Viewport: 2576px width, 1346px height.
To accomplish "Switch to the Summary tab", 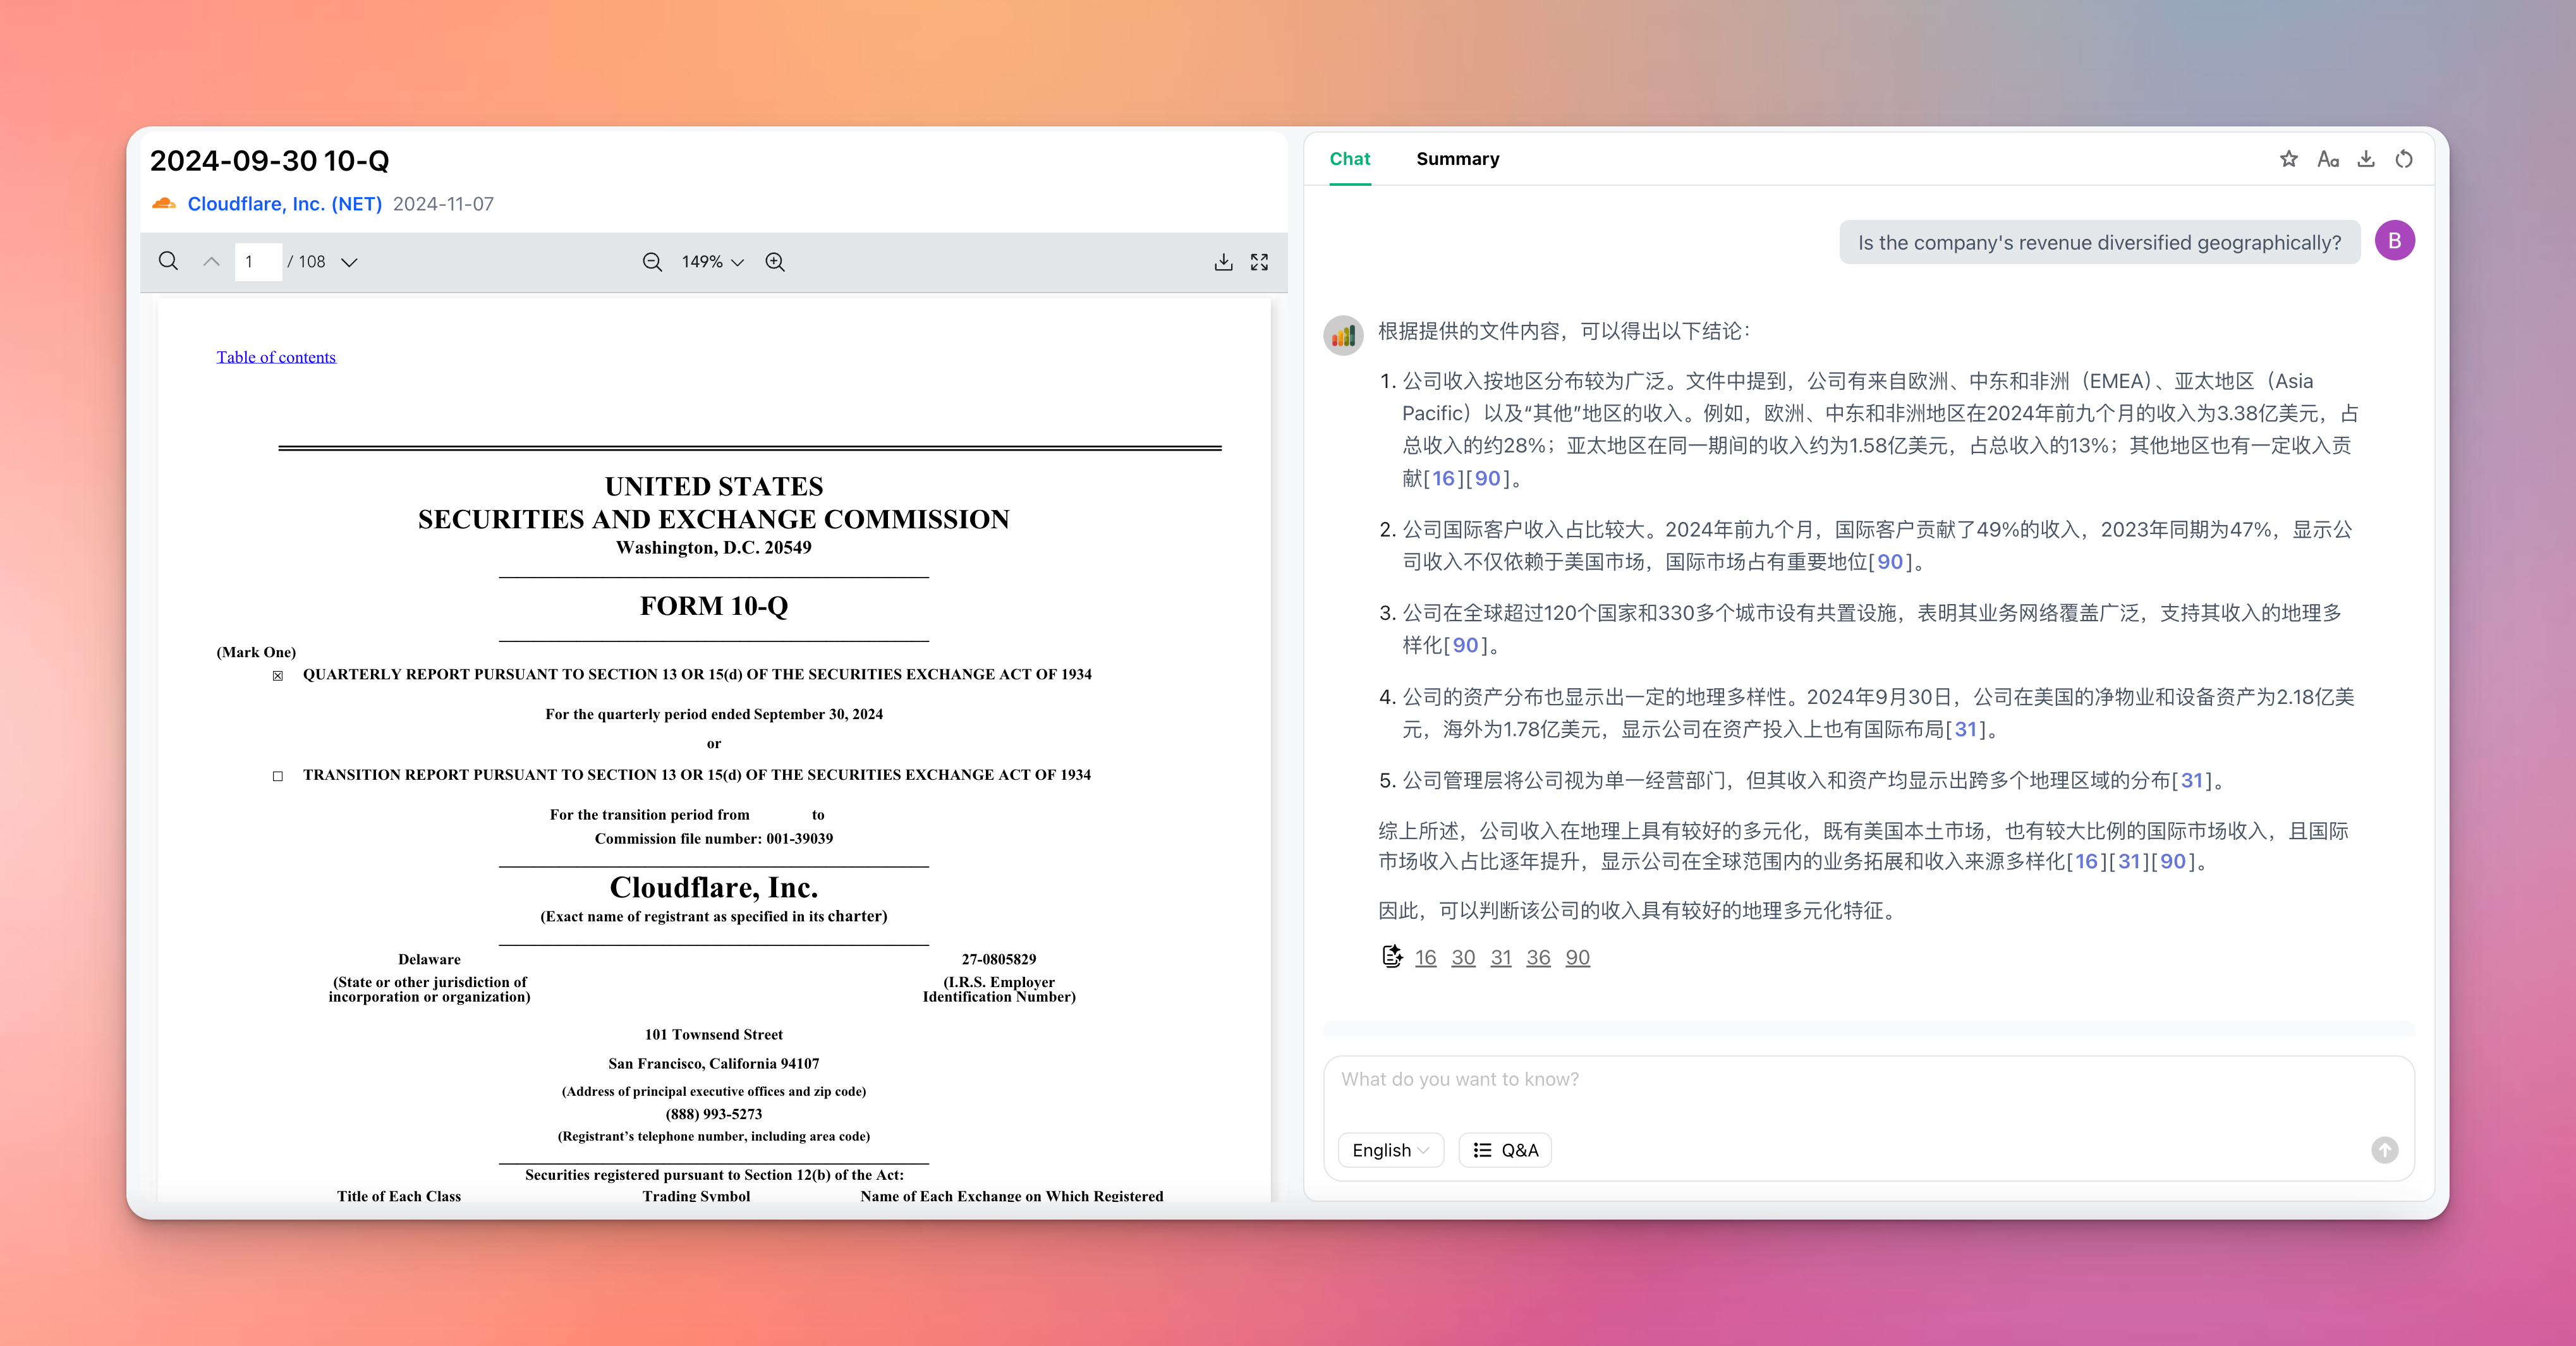I will tap(1457, 159).
